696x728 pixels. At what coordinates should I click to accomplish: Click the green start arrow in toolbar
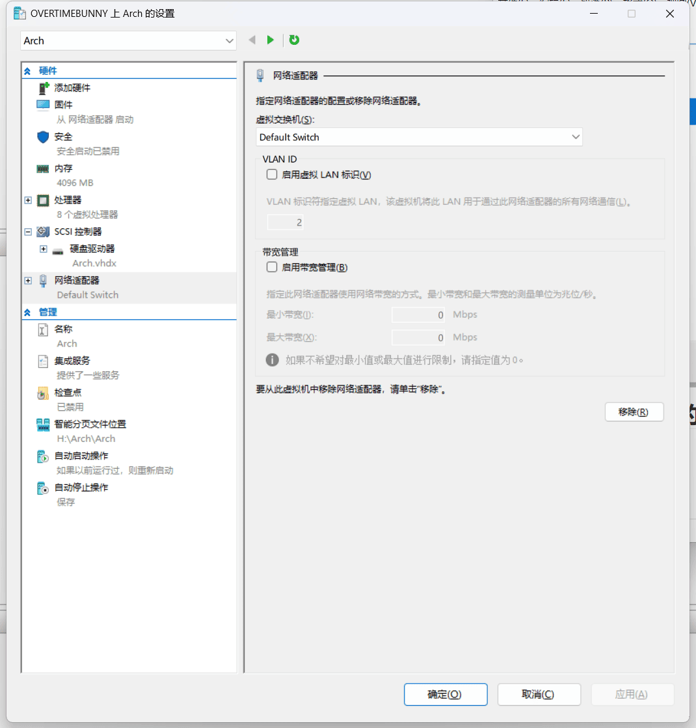click(271, 40)
